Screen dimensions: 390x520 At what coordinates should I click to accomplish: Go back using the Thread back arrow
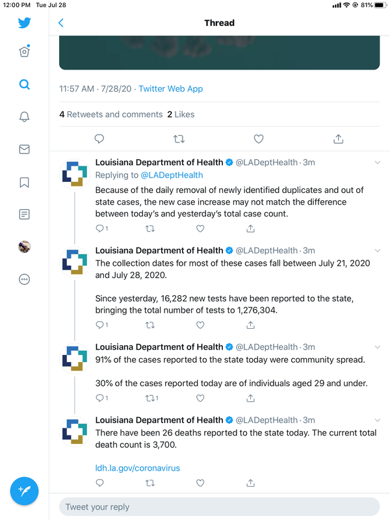pos(60,23)
